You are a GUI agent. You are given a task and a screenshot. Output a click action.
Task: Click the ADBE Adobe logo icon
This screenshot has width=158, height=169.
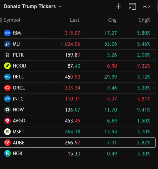click(x=7, y=143)
